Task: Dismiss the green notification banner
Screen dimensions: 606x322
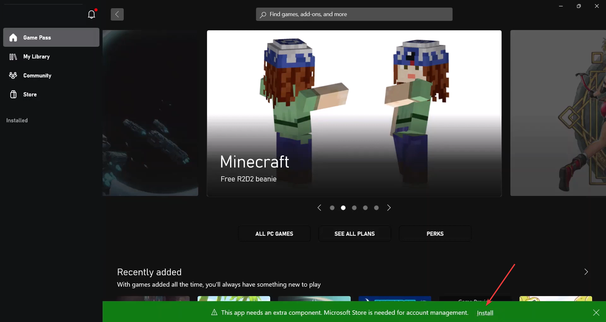Action: pyautogui.click(x=596, y=313)
